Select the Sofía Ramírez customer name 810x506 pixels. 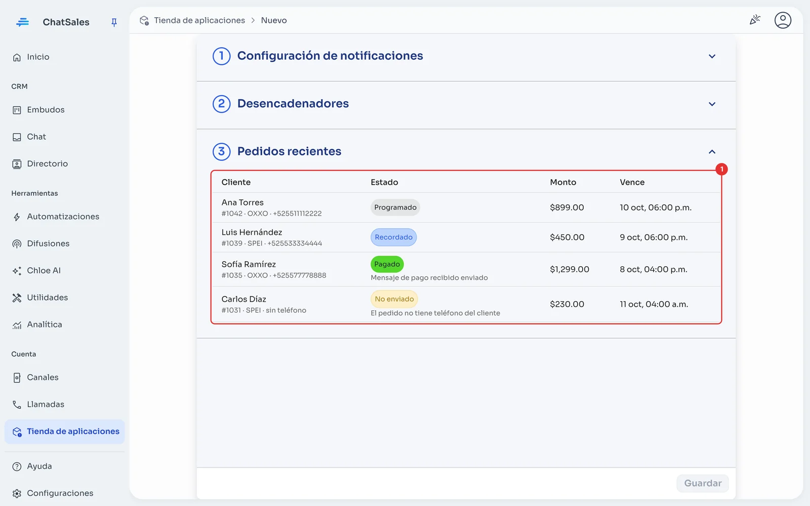(x=249, y=264)
